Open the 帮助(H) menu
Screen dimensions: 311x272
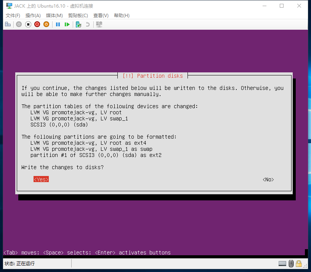122,16
